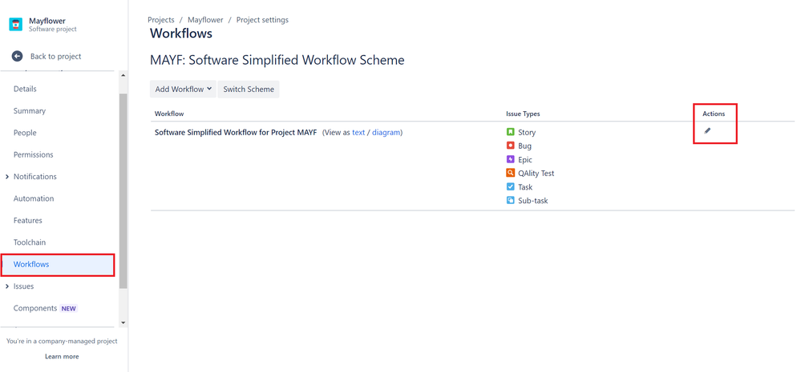The width and height of the screenshot is (801, 372).
Task: Open Summary in sidebar
Action: point(30,111)
